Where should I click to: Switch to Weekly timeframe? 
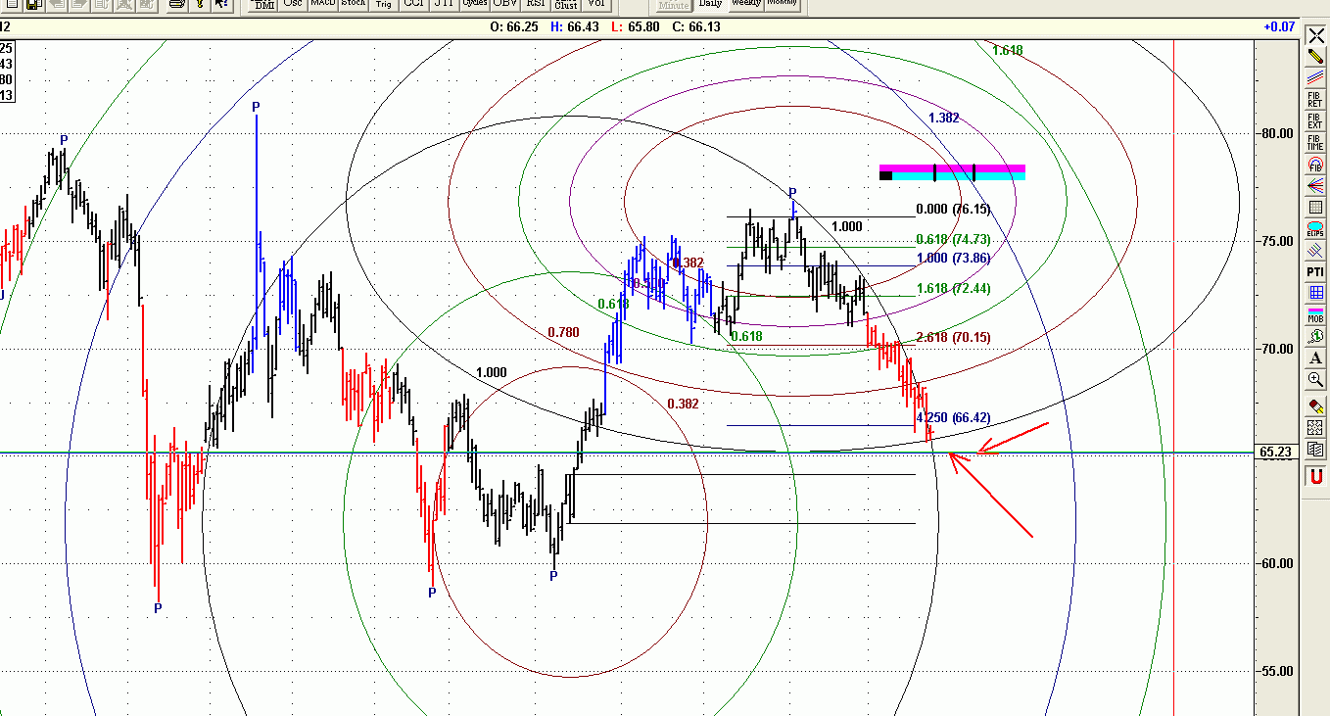[746, 4]
